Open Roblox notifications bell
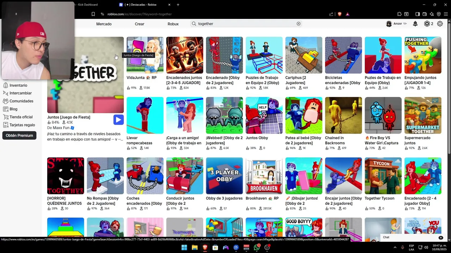Viewport: 451px width, 253px height. tap(415, 24)
